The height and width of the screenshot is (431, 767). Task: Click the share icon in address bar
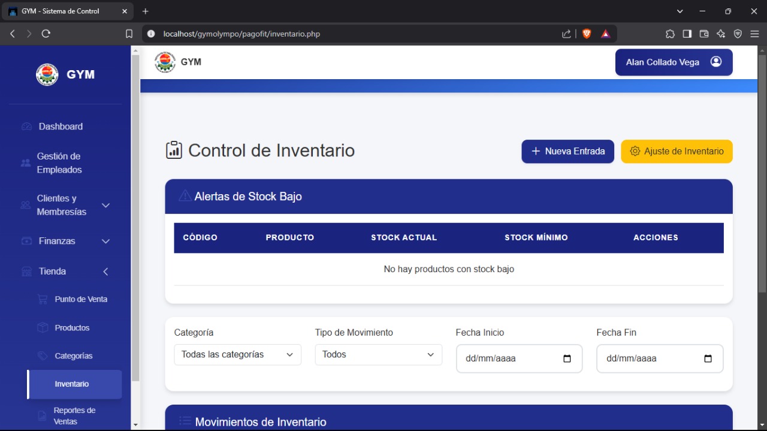(566, 34)
